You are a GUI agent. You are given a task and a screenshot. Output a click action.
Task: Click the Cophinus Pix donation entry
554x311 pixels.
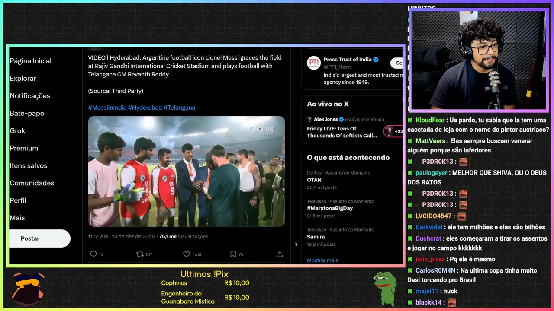click(x=205, y=283)
